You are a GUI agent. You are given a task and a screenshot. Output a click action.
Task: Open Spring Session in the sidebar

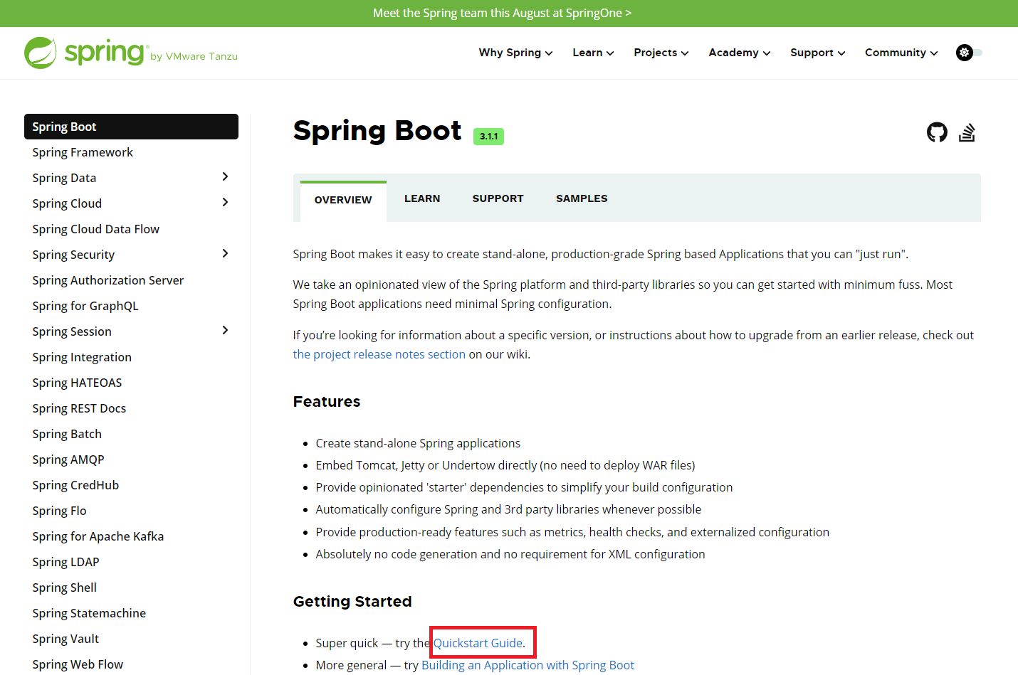[72, 331]
